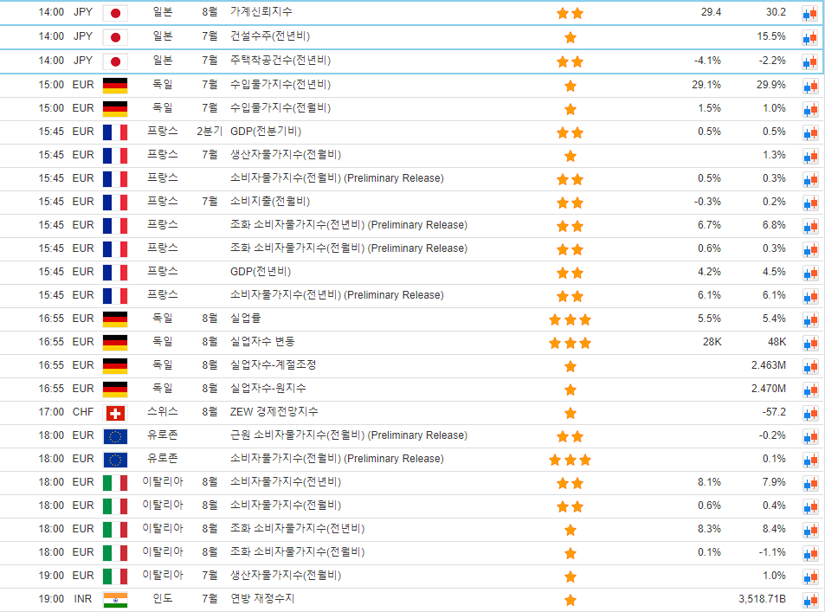Open chart icon for 가계신뢰지수 row
825x612 pixels.
tap(809, 14)
